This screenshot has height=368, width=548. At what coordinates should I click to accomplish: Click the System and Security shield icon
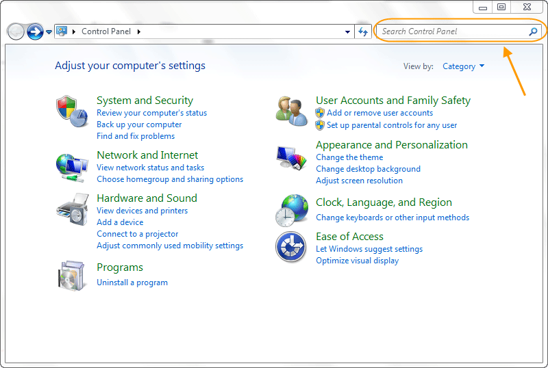point(72,111)
